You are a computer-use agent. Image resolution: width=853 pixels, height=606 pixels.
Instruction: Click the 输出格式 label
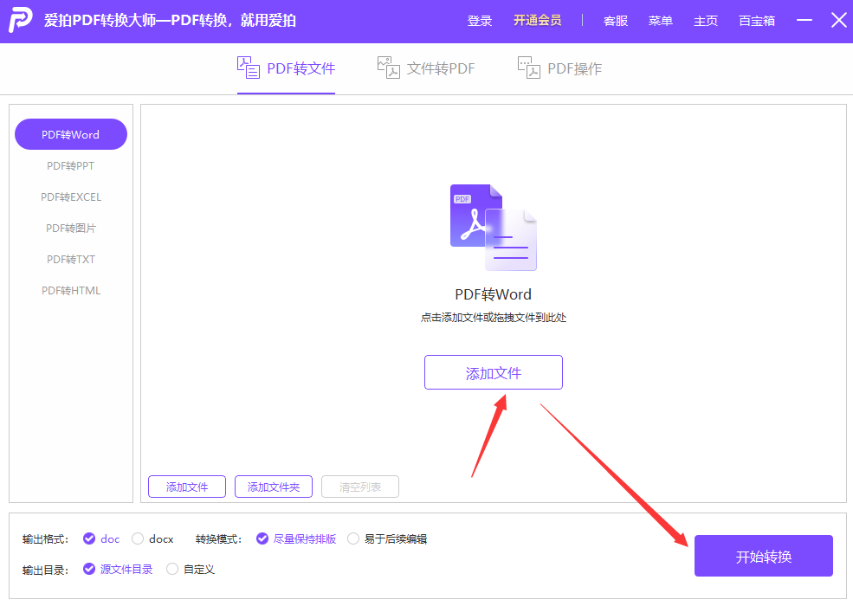coord(45,539)
